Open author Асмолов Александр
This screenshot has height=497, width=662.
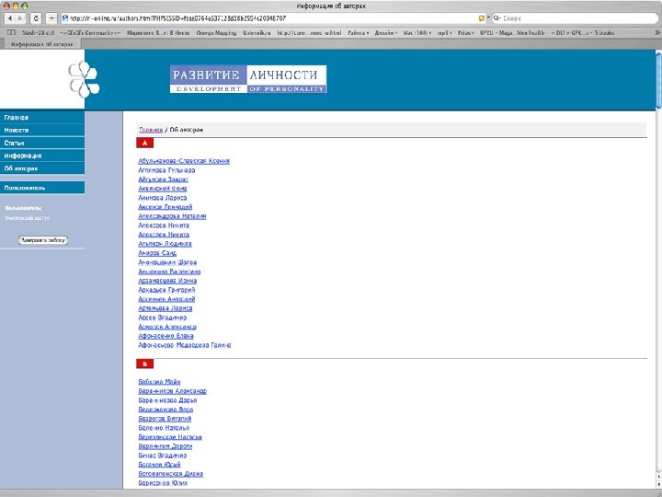pos(167,326)
